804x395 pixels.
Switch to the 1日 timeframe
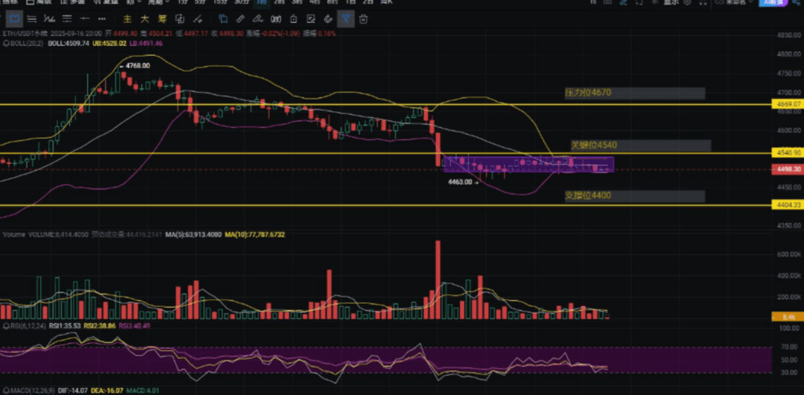pyautogui.click(x=350, y=2)
